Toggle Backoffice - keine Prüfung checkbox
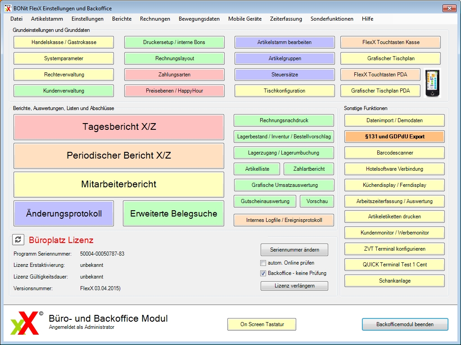461x345 pixels. [x=263, y=274]
